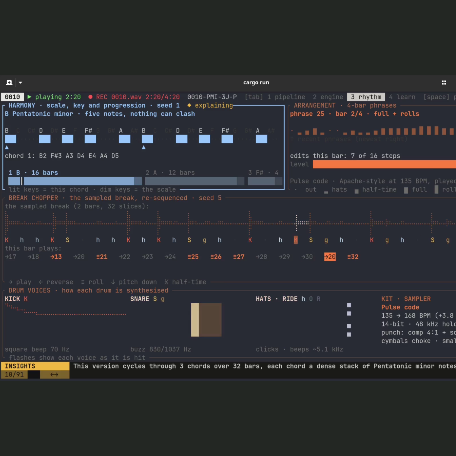Click the "10/91" insight counter
The image size is (456, 456).
coord(14,374)
